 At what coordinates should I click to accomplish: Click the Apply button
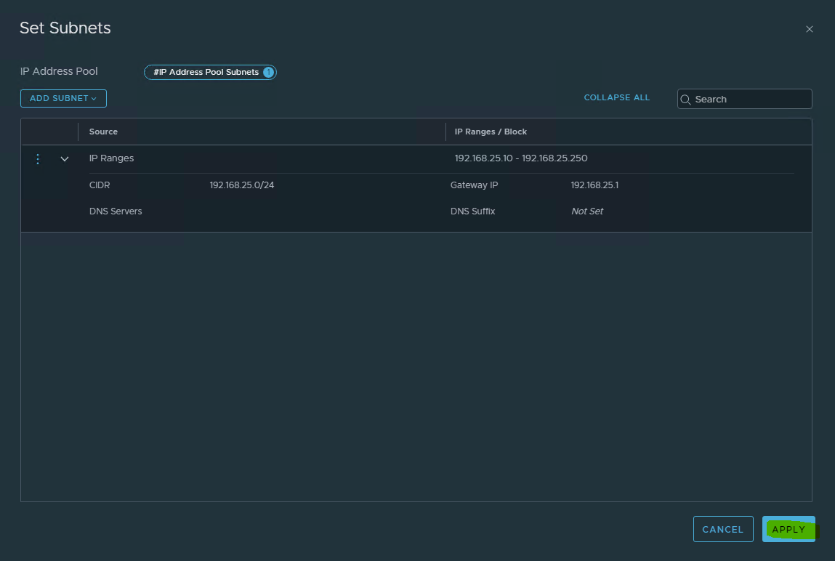[788, 529]
